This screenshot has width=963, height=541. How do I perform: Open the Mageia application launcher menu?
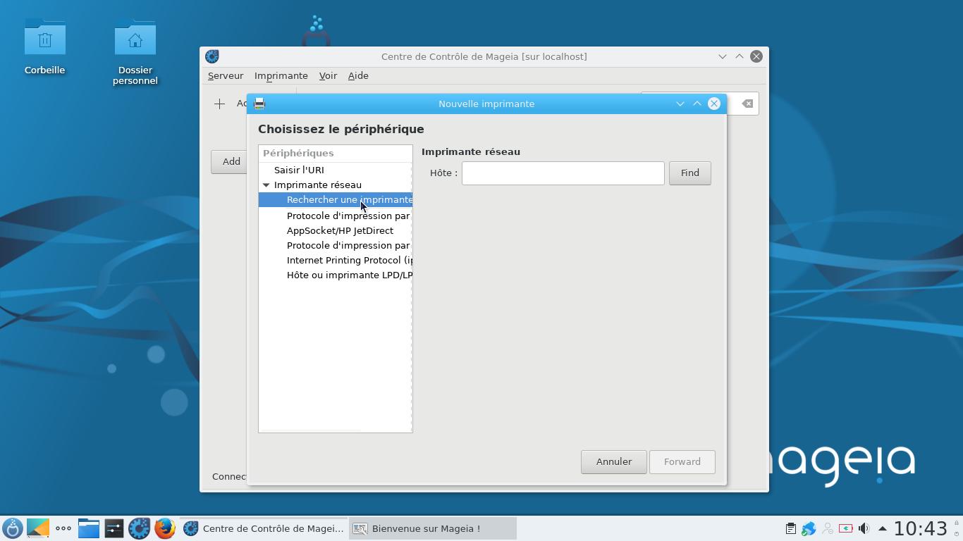point(13,528)
